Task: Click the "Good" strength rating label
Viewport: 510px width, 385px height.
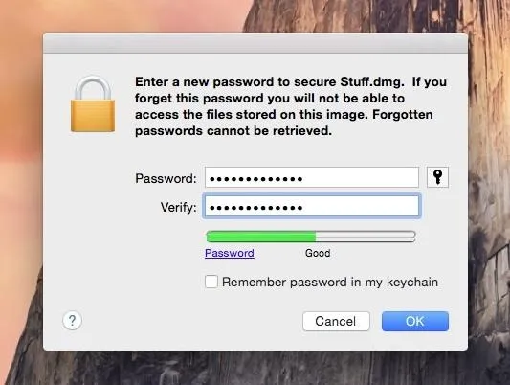Action: [318, 253]
